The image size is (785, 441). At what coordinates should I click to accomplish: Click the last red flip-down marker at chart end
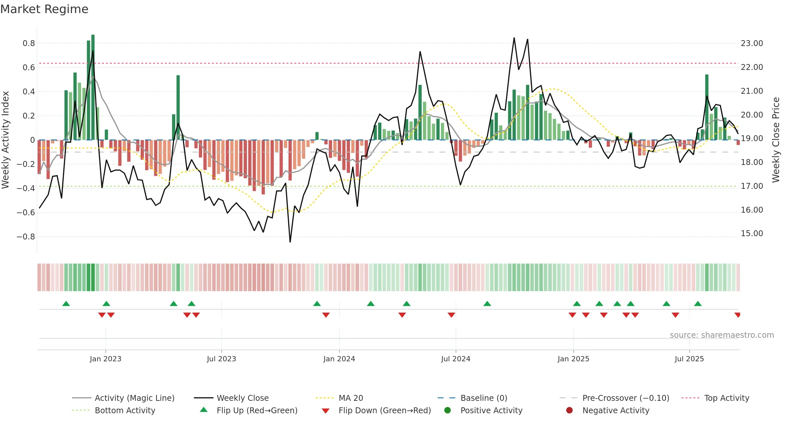[x=737, y=315]
